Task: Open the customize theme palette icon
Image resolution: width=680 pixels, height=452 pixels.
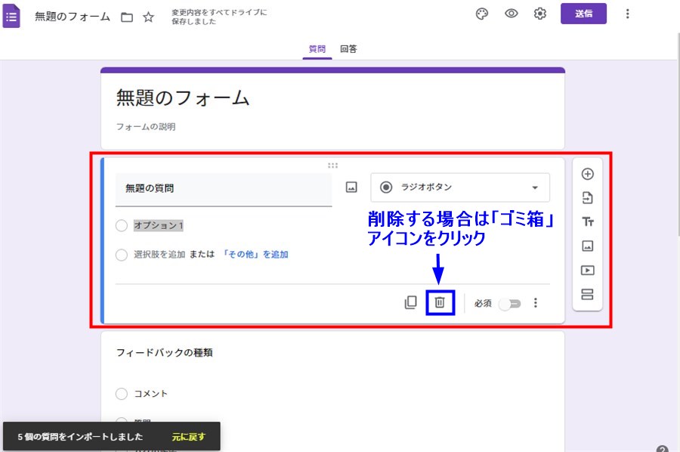Action: coord(482,14)
